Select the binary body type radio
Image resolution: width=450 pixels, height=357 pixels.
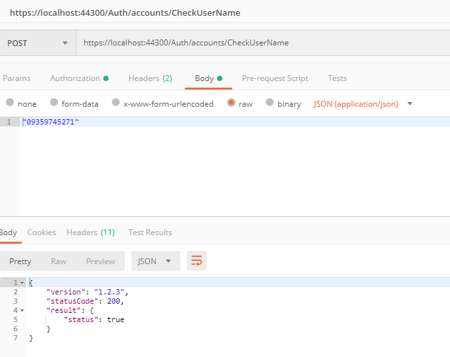(x=270, y=102)
